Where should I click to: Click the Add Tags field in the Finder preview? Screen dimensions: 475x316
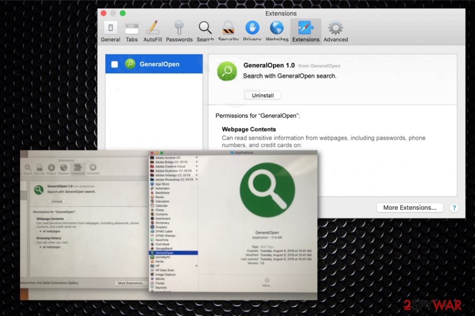pyautogui.click(x=267, y=247)
